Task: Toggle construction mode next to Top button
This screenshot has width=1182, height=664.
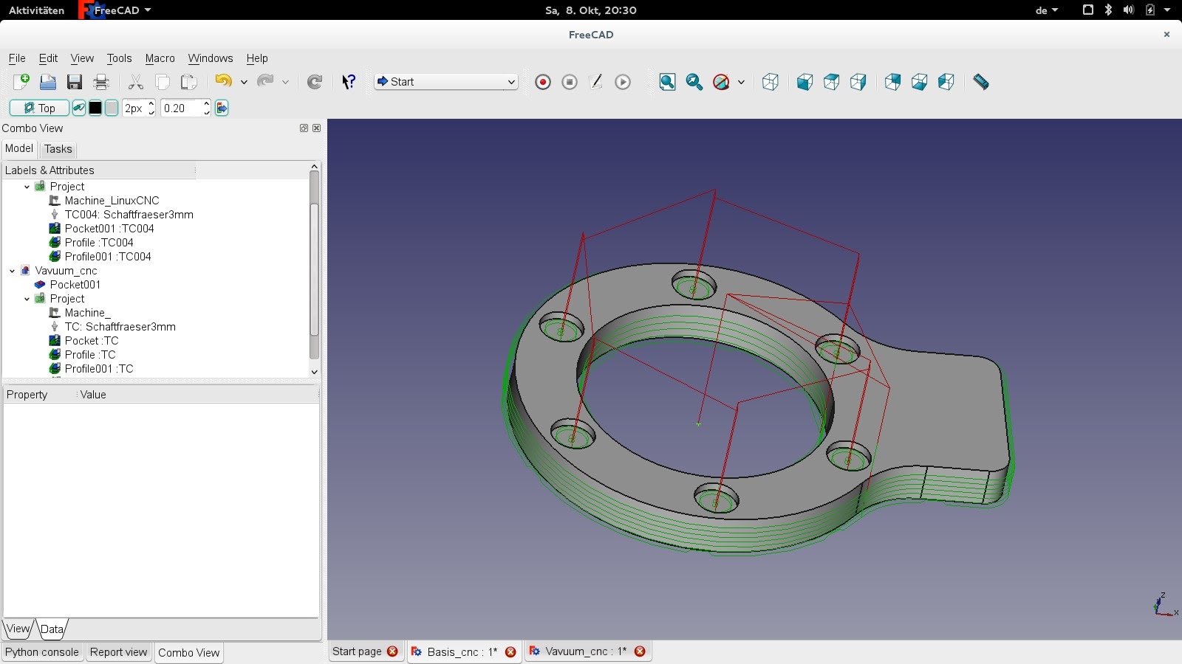Action: click(78, 108)
